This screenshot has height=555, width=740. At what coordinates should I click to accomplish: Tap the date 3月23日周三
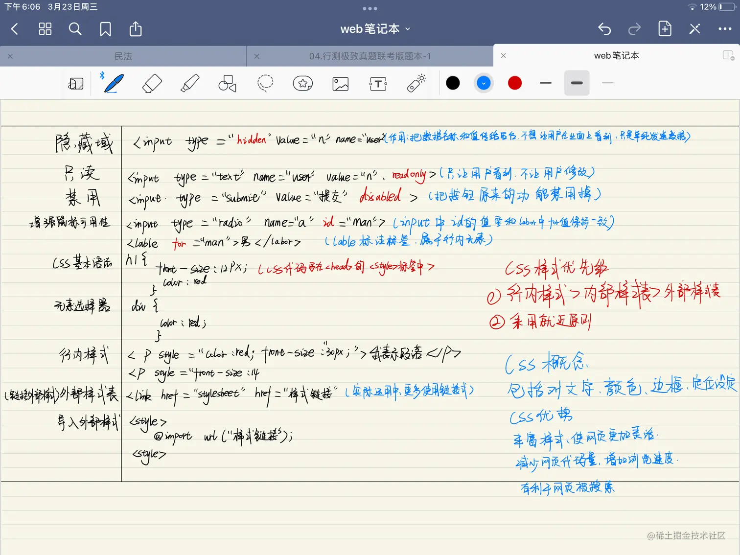[72, 7]
